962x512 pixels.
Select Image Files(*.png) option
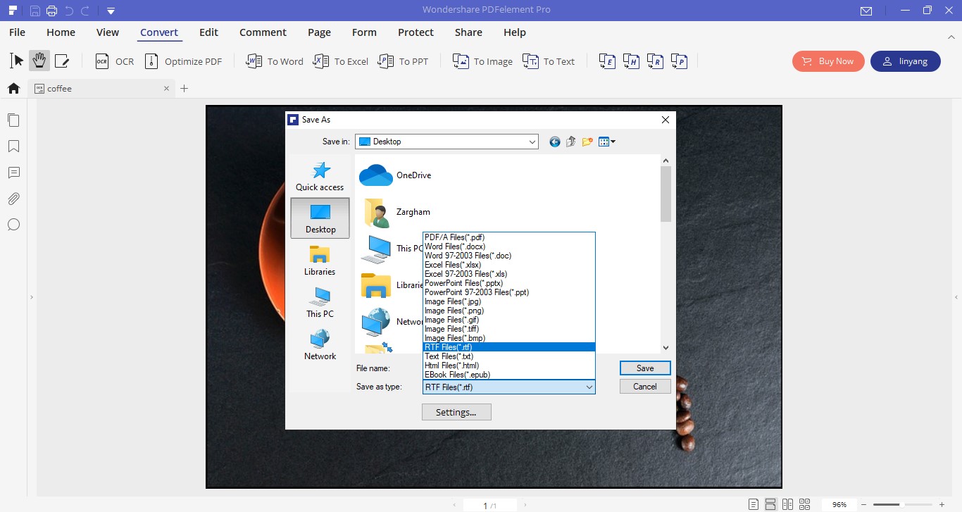tap(509, 311)
